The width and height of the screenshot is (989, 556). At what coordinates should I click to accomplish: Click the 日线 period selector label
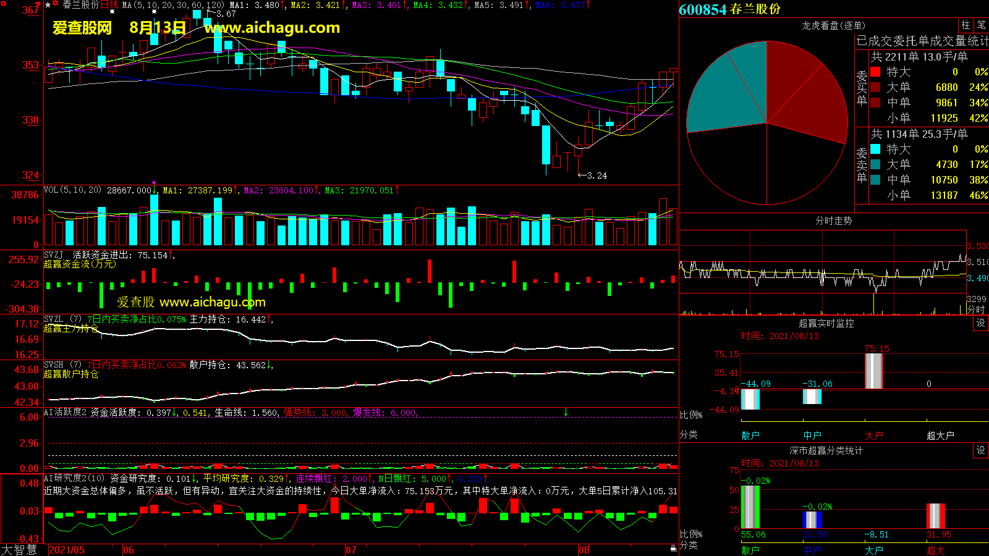pyautogui.click(x=109, y=5)
